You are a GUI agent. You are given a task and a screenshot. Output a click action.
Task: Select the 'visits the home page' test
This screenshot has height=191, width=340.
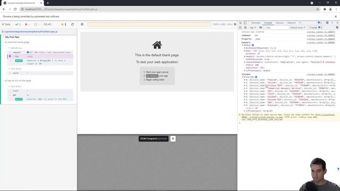click(18, 42)
